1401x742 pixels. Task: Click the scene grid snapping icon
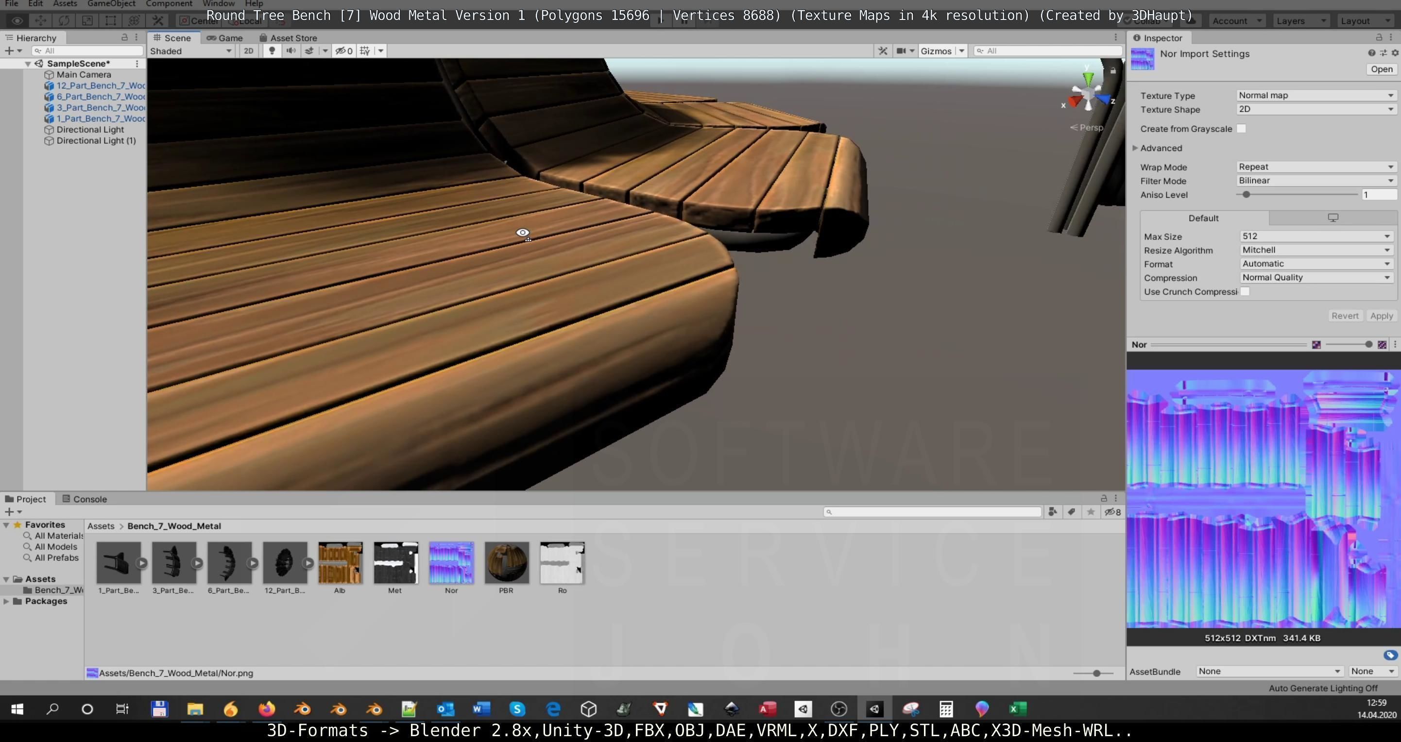point(365,51)
